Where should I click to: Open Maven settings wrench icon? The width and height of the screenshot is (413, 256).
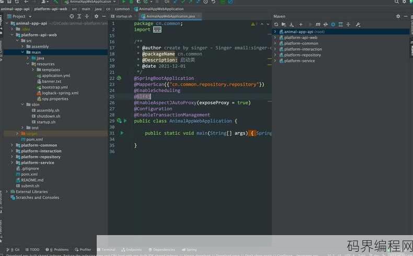tap(358, 25)
